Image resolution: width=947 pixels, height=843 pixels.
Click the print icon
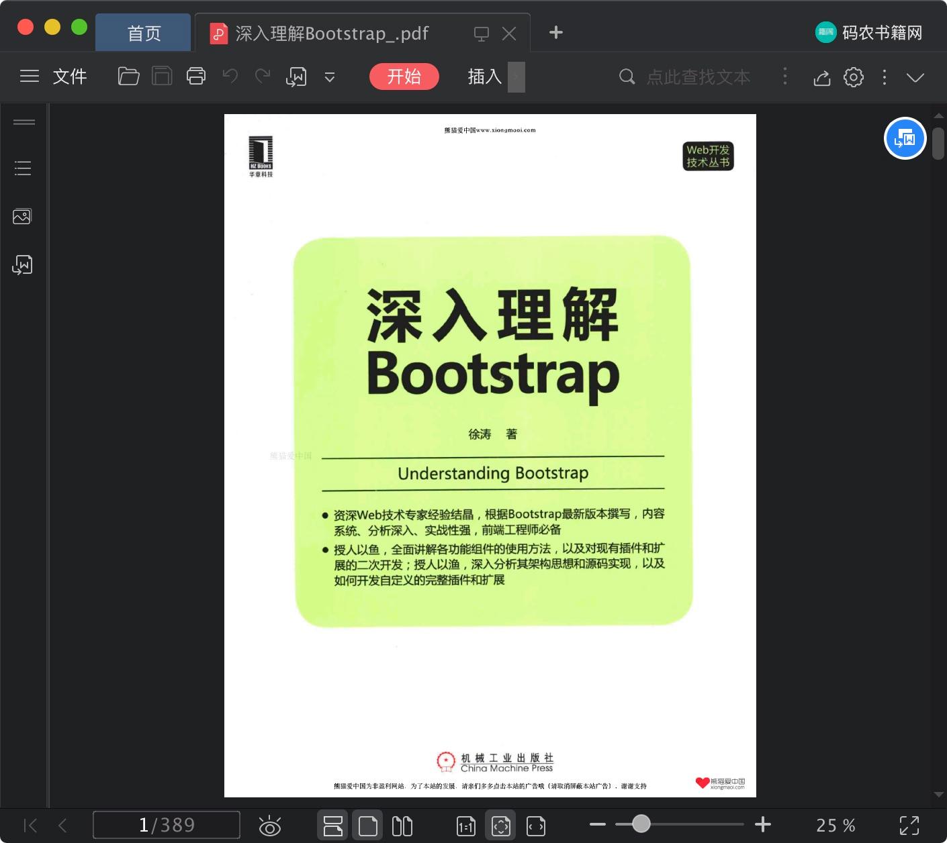196,77
